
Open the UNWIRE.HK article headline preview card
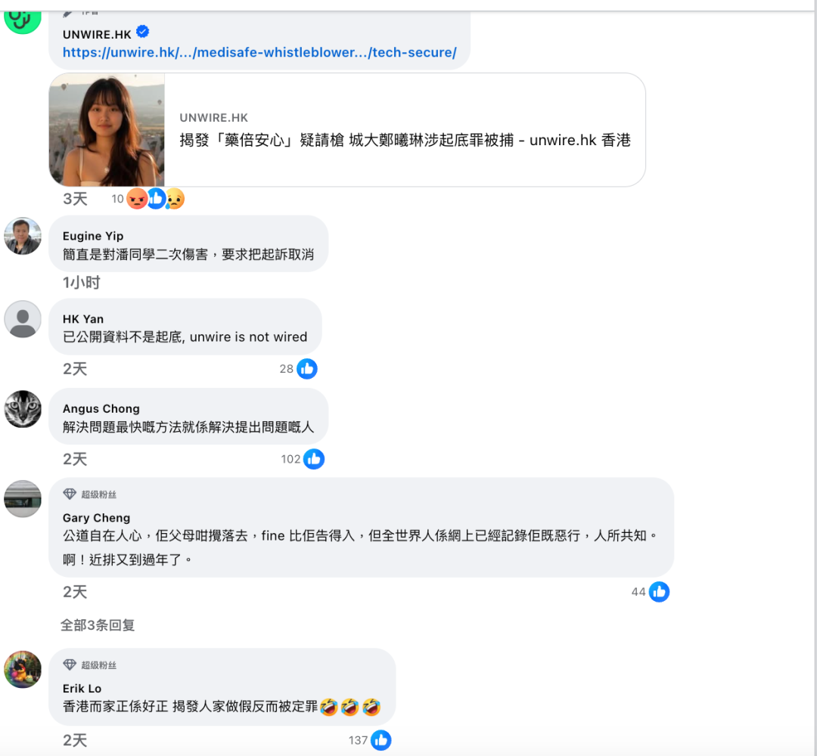(405, 140)
